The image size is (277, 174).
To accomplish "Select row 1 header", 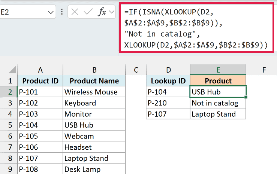I will pos(9,81).
